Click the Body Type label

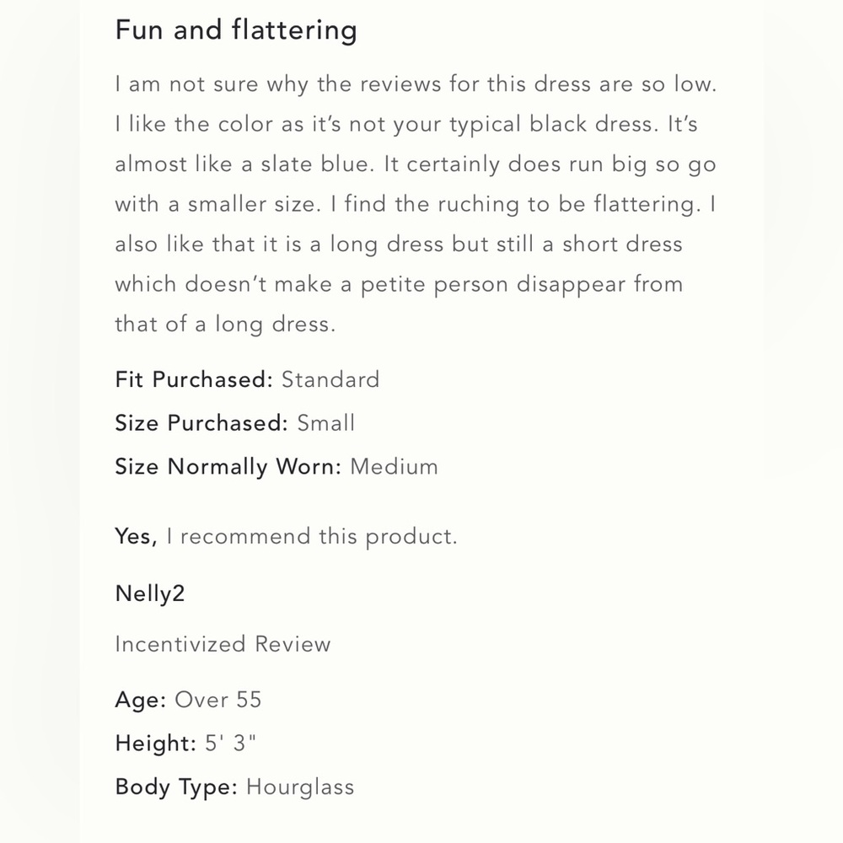(x=176, y=787)
